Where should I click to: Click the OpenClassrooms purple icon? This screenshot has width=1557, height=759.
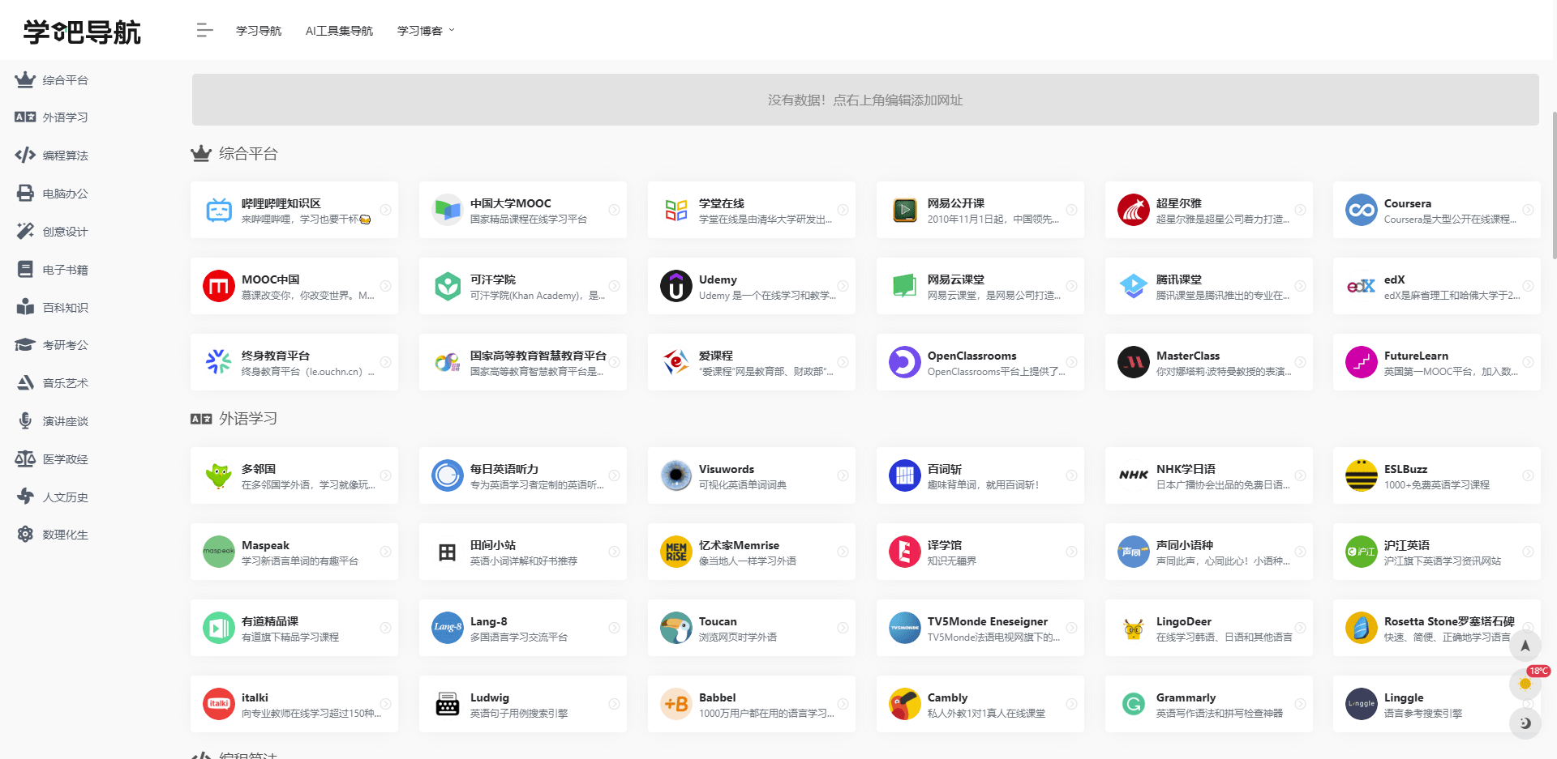905,362
